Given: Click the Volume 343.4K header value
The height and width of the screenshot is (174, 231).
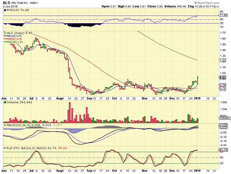Looking at the screenshot, I should [176, 6].
